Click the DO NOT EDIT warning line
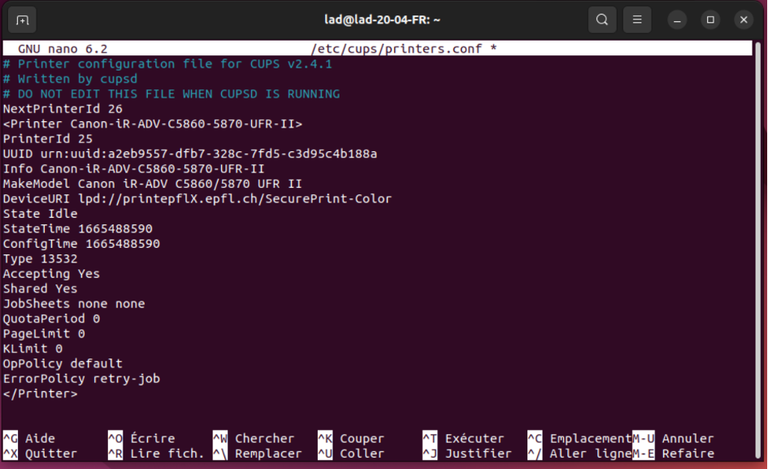 coord(171,94)
